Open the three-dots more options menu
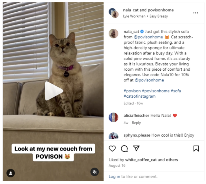 (196, 13)
